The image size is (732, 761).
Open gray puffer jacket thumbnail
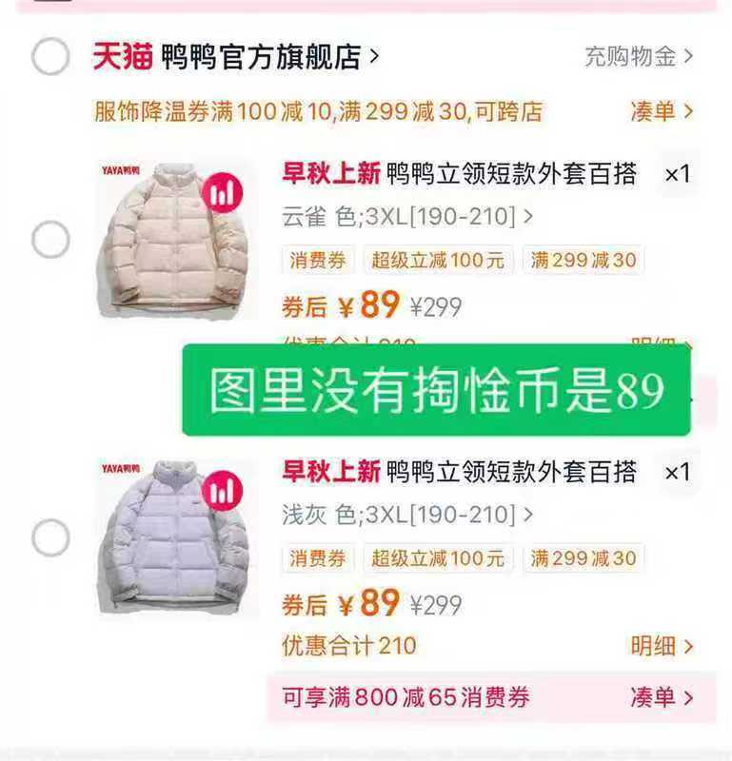pyautogui.click(x=175, y=538)
